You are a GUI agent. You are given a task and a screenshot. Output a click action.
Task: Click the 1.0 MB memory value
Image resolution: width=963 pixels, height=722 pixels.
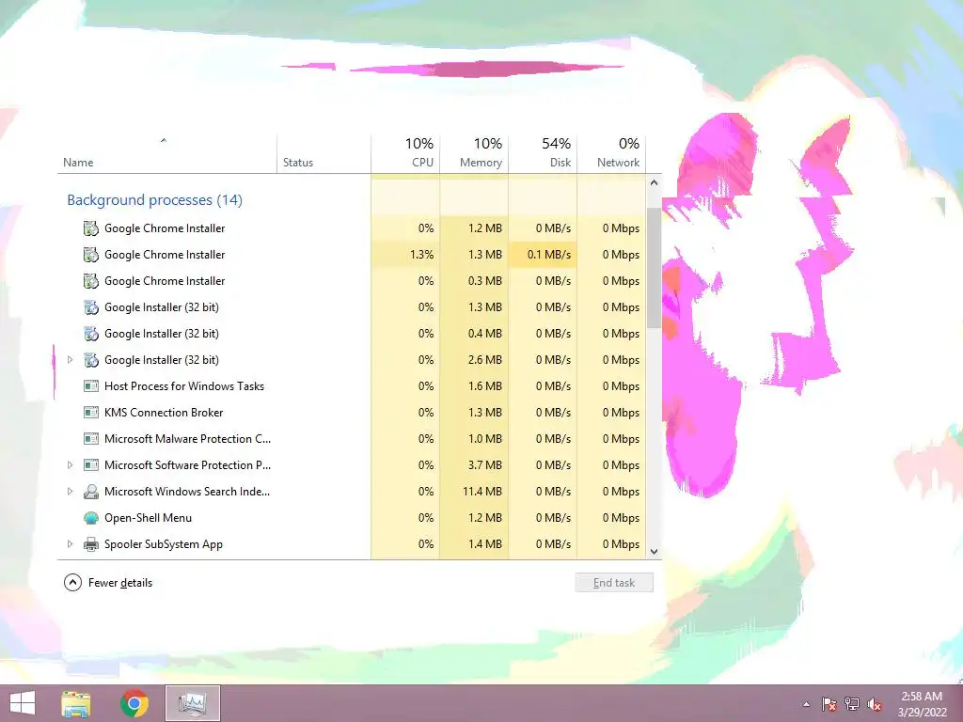click(x=485, y=439)
